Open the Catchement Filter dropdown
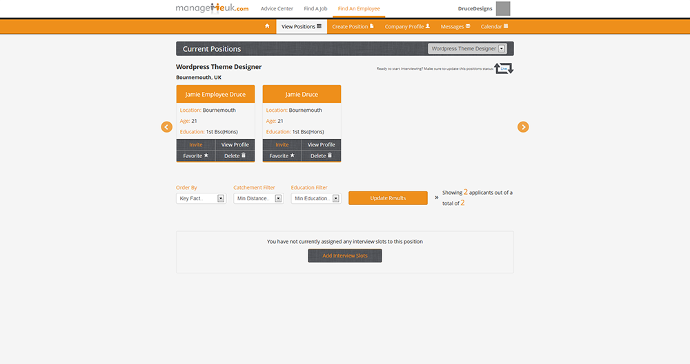Image resolution: width=690 pixels, height=364 pixels. coord(258,198)
